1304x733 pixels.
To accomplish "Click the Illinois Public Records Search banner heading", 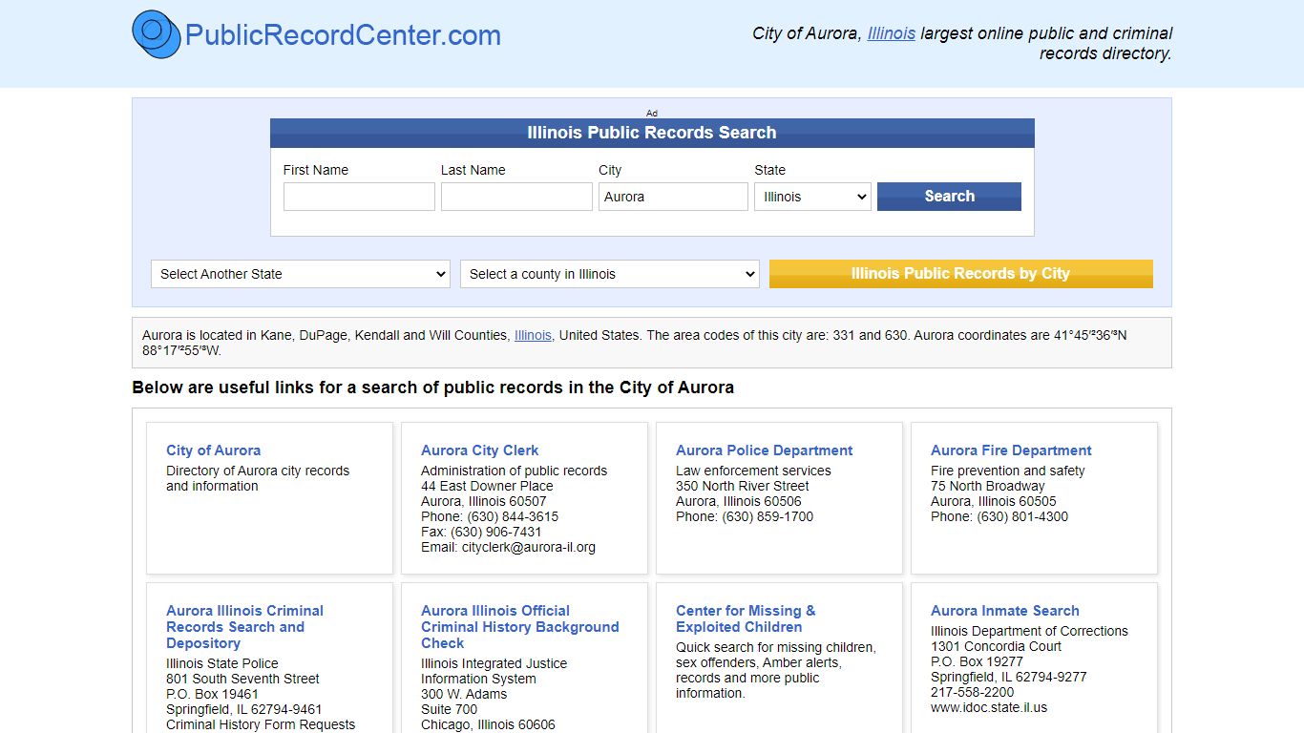I will pos(652,133).
